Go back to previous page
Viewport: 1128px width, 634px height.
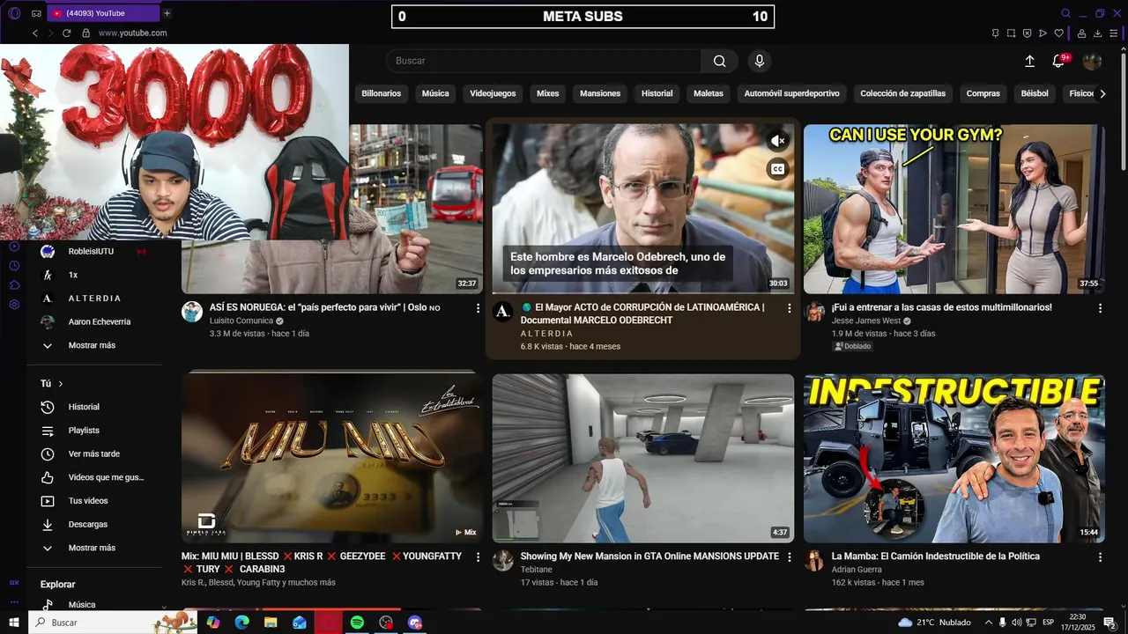click(35, 33)
